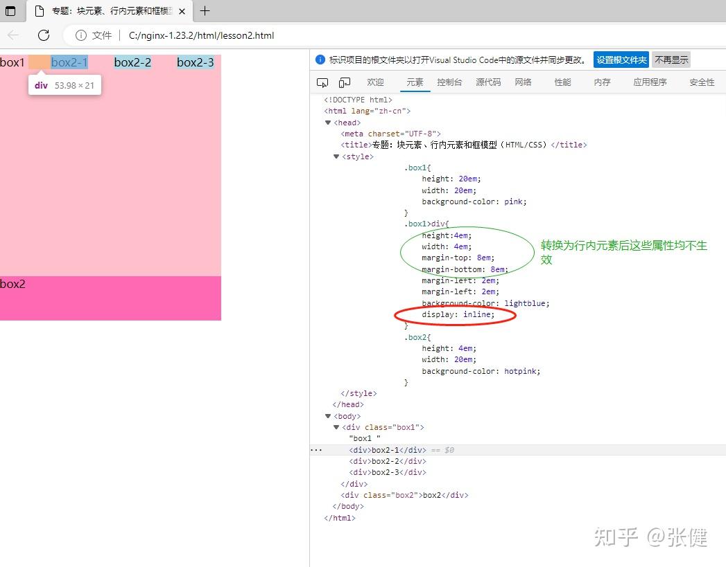Viewport: 726px width, 567px height.
Task: Select the DOCTYPE html line
Action: [x=358, y=100]
